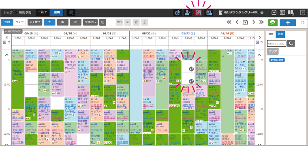Click the よく使う button
The image size is (308, 146).
click(35, 22)
